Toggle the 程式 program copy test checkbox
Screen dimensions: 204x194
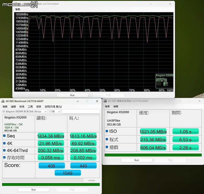tap(107, 139)
